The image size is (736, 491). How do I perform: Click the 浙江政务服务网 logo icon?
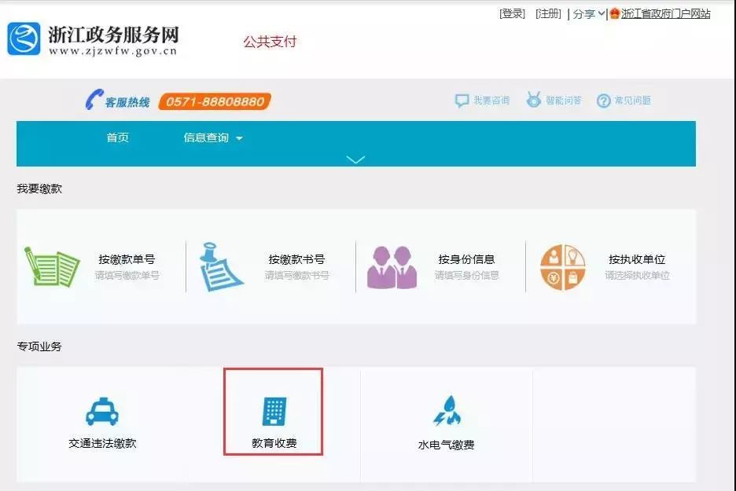(24, 38)
